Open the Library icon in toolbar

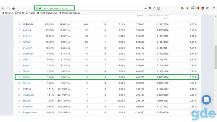click(x=182, y=8)
